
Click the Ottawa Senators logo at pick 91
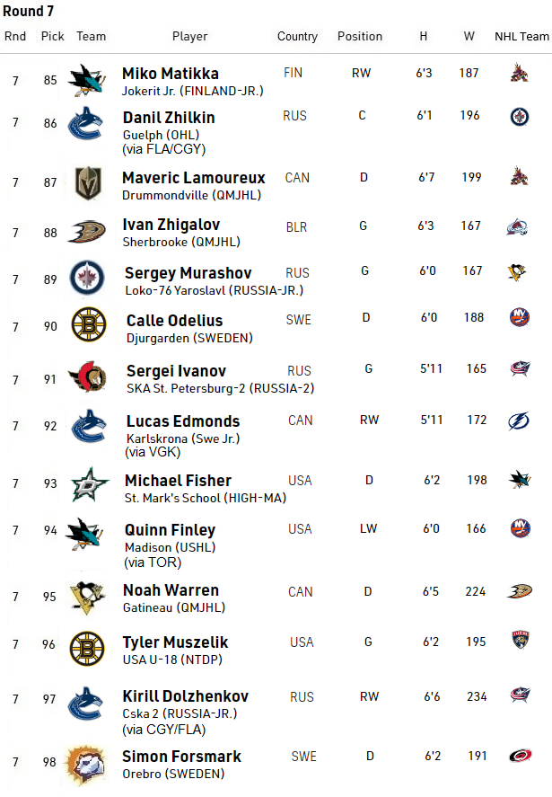click(x=88, y=378)
